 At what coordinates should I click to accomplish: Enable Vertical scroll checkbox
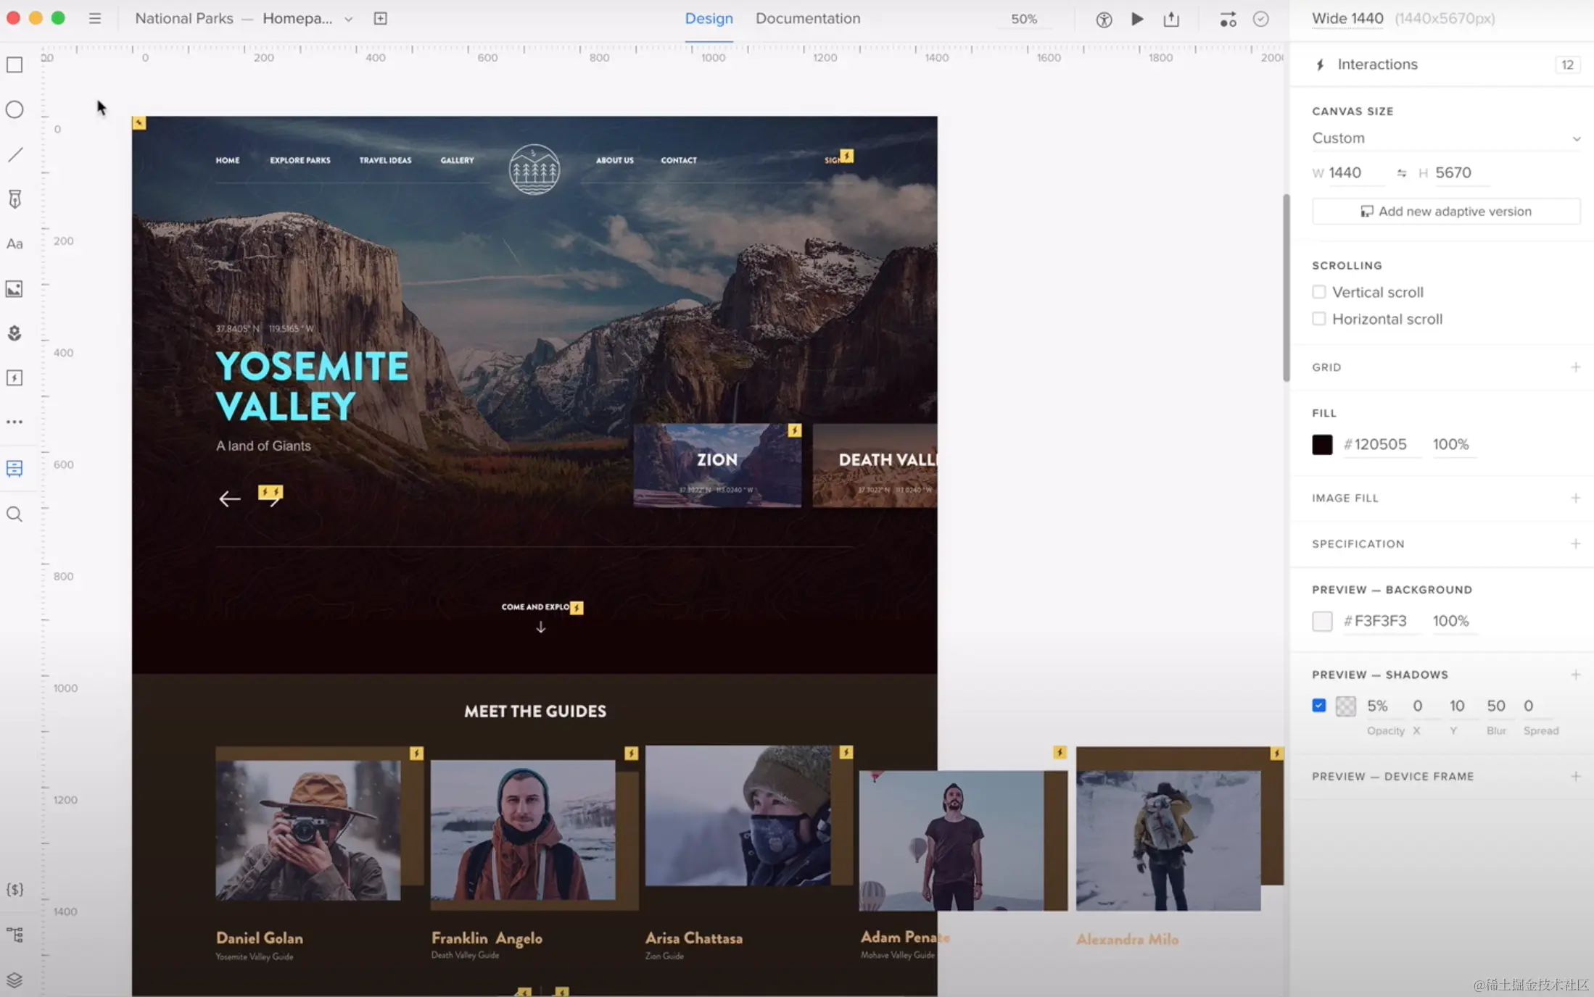click(1319, 292)
